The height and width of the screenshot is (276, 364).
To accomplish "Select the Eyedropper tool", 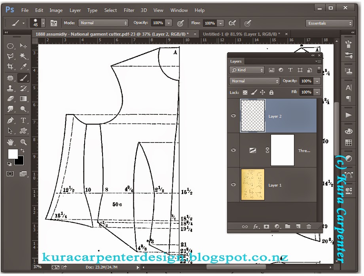I will (23, 67).
